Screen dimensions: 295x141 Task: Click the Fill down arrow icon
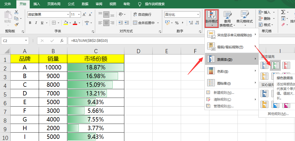click(283, 18)
